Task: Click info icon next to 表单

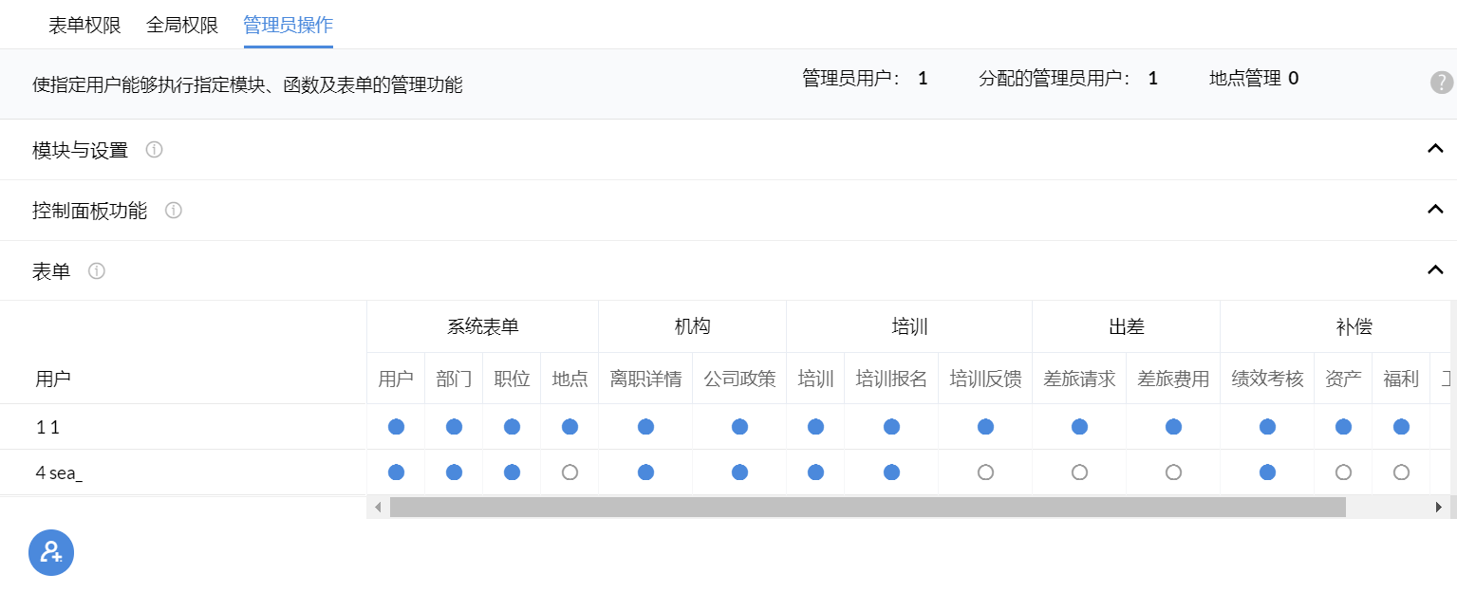Action: (97, 271)
